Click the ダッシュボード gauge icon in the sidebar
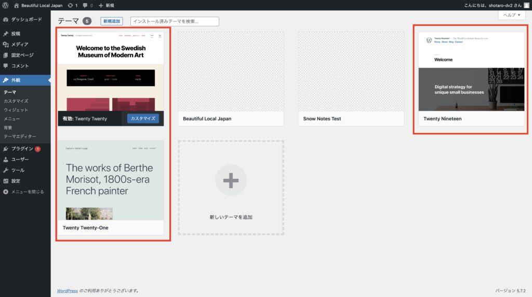Image resolution: width=532 pixels, height=297 pixels. tap(6, 20)
